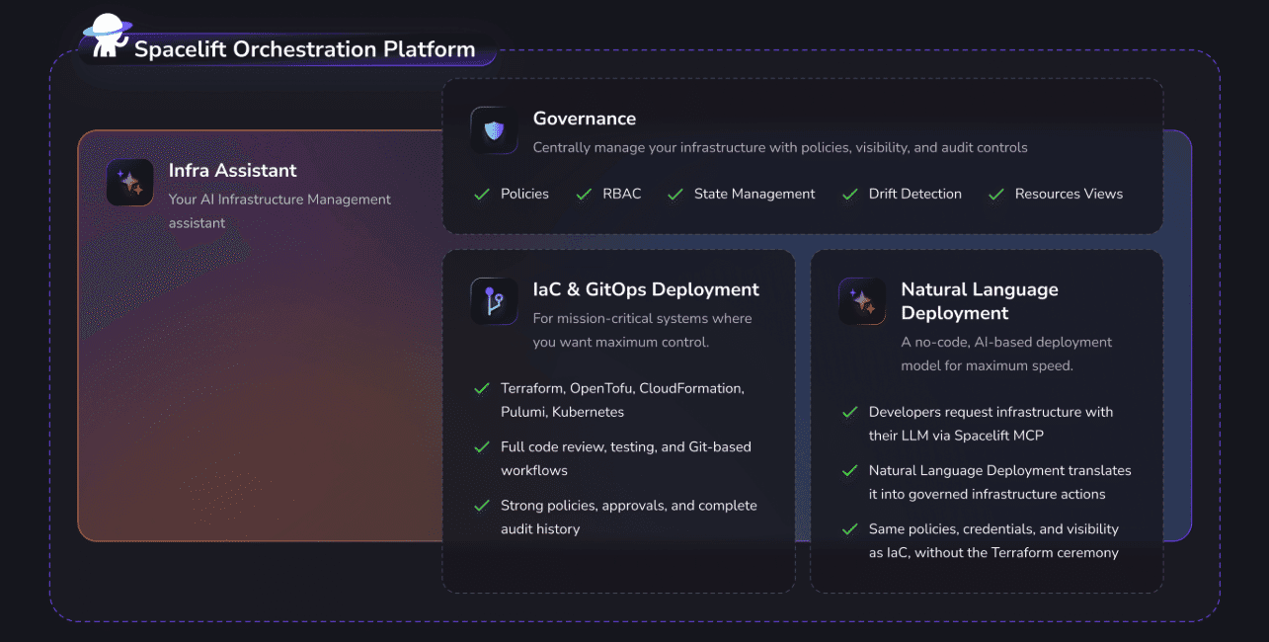The height and width of the screenshot is (642, 1269).
Task: Click the checkmark beside Same policies, credentials
Action: (x=849, y=529)
